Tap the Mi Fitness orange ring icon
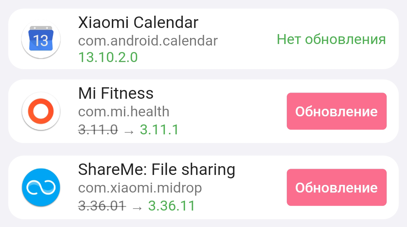This screenshot has height=227, width=407. [x=41, y=111]
